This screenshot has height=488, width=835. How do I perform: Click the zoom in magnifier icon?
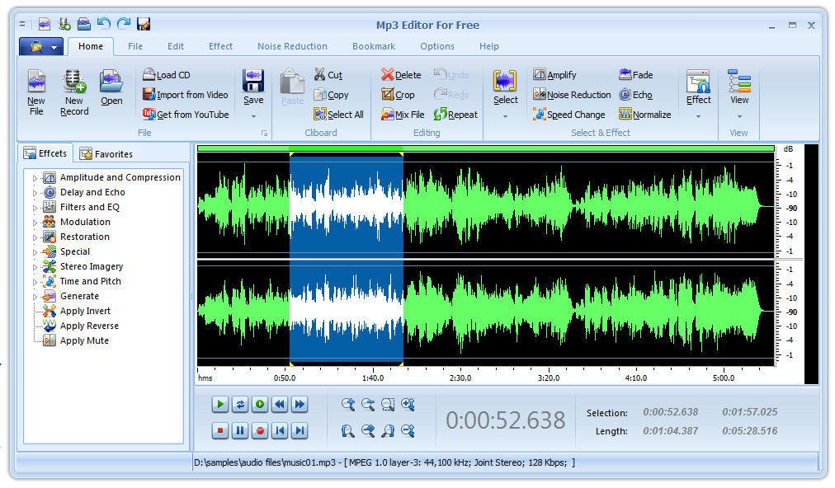point(348,404)
